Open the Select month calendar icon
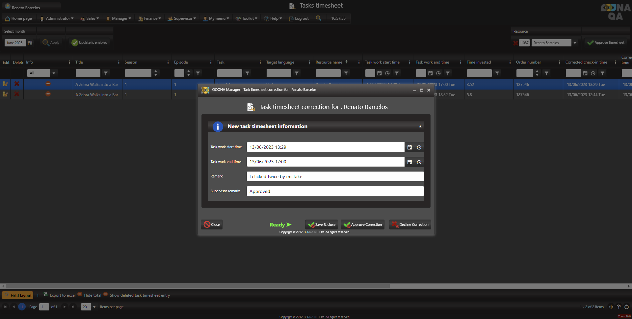The width and height of the screenshot is (632, 319). click(x=30, y=43)
